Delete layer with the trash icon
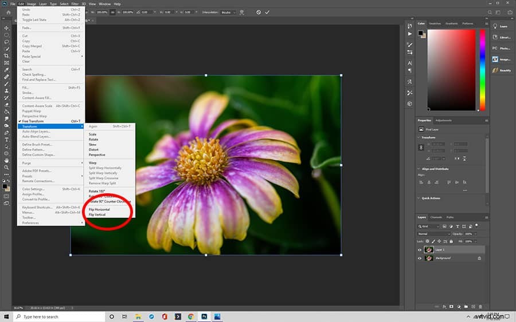 480,307
